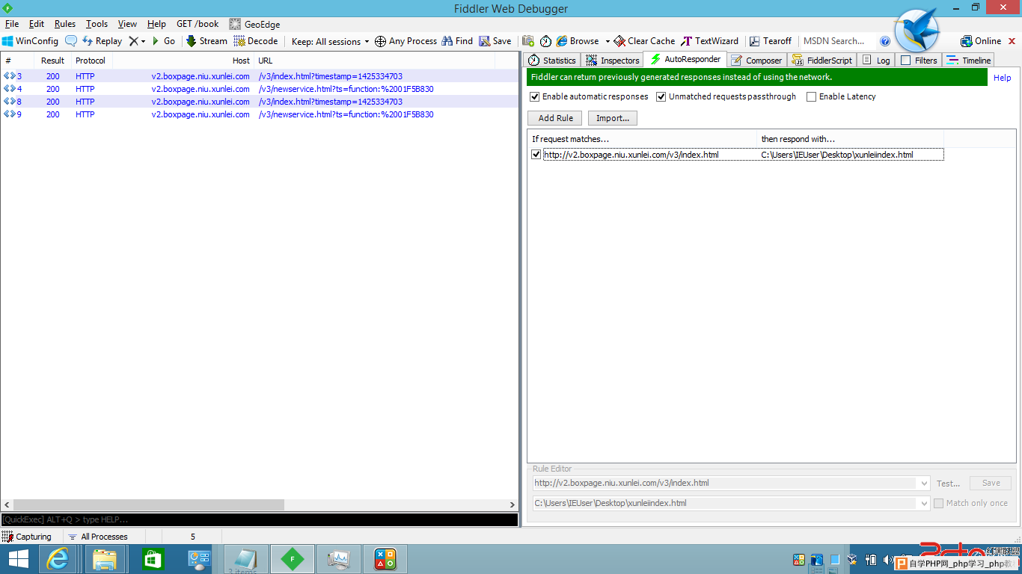The height and width of the screenshot is (574, 1022).
Task: Save sessions using toolbar Save
Action: coord(495,41)
